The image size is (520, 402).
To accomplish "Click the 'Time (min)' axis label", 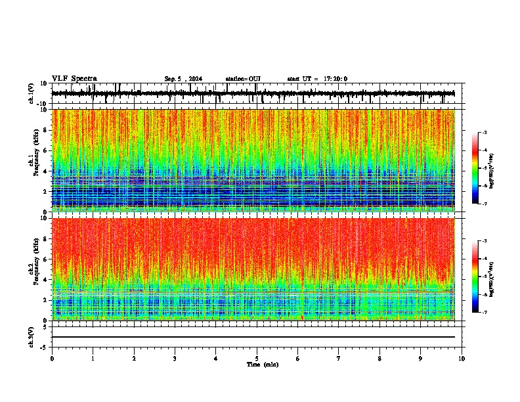I will coord(263,365).
